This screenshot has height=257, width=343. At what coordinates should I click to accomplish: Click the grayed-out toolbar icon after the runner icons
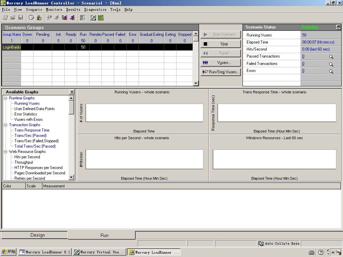83,18
